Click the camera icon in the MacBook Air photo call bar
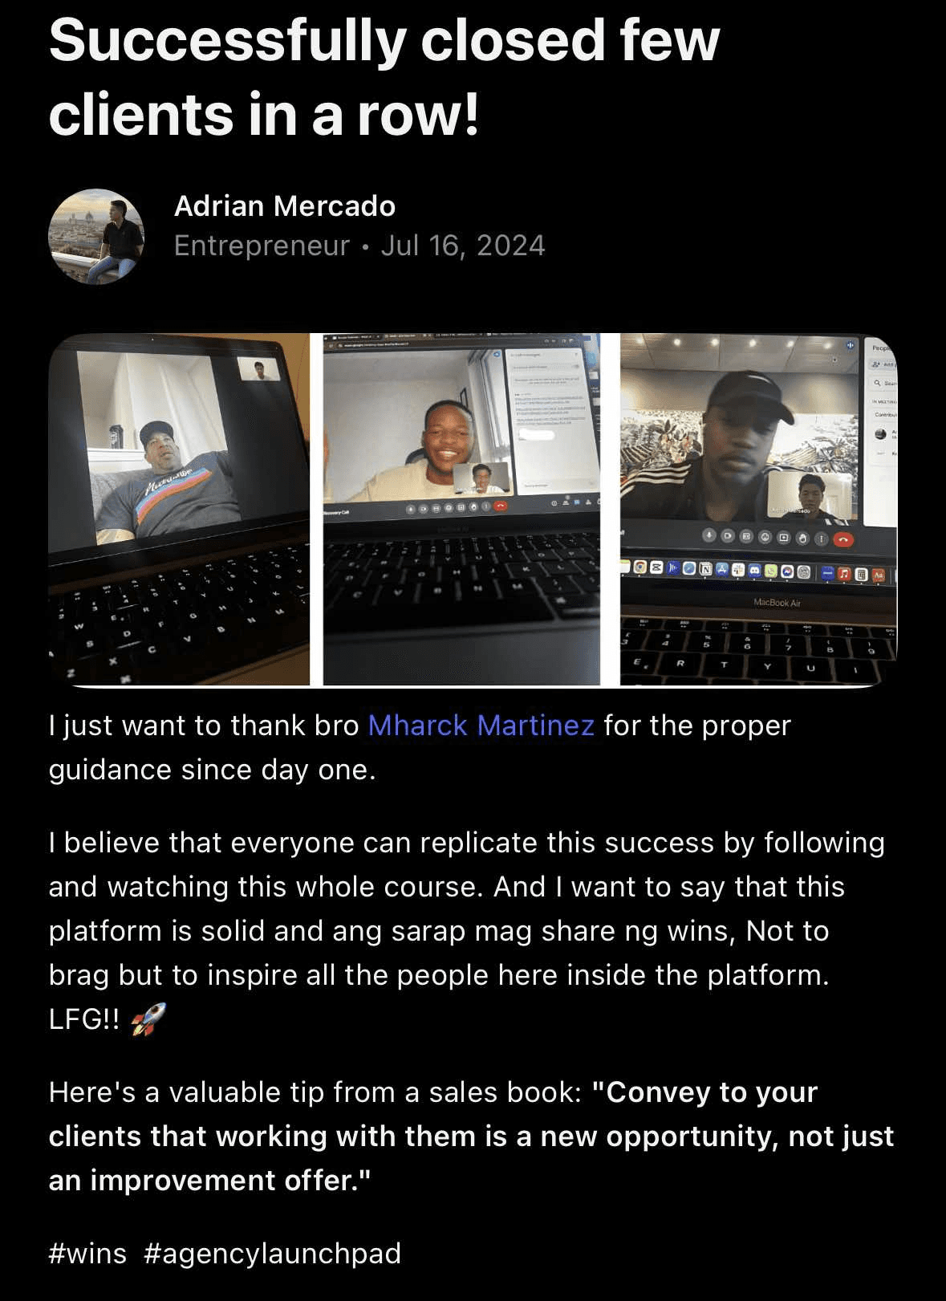The image size is (946, 1301). pos(728,536)
